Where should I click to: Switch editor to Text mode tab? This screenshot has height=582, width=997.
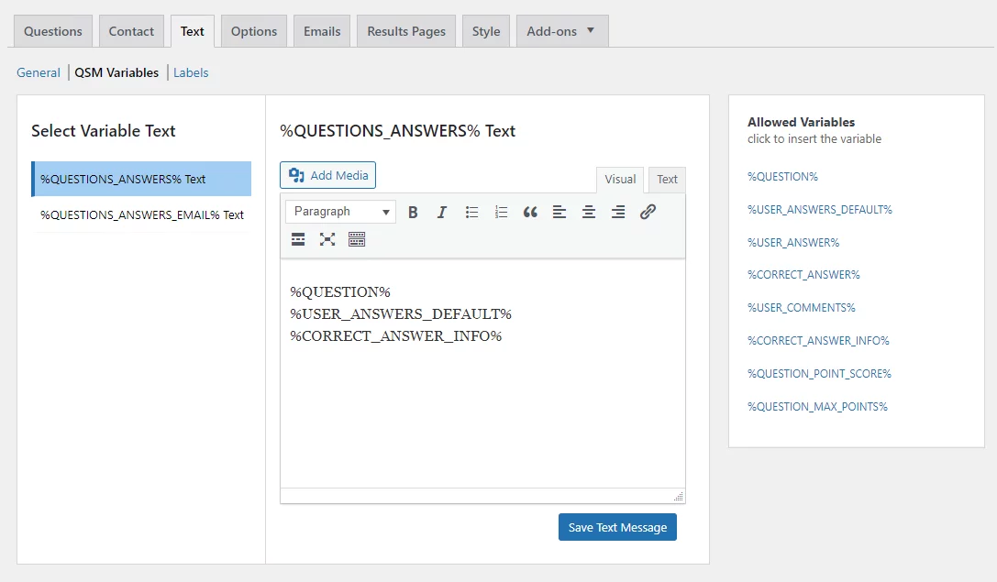[667, 180]
